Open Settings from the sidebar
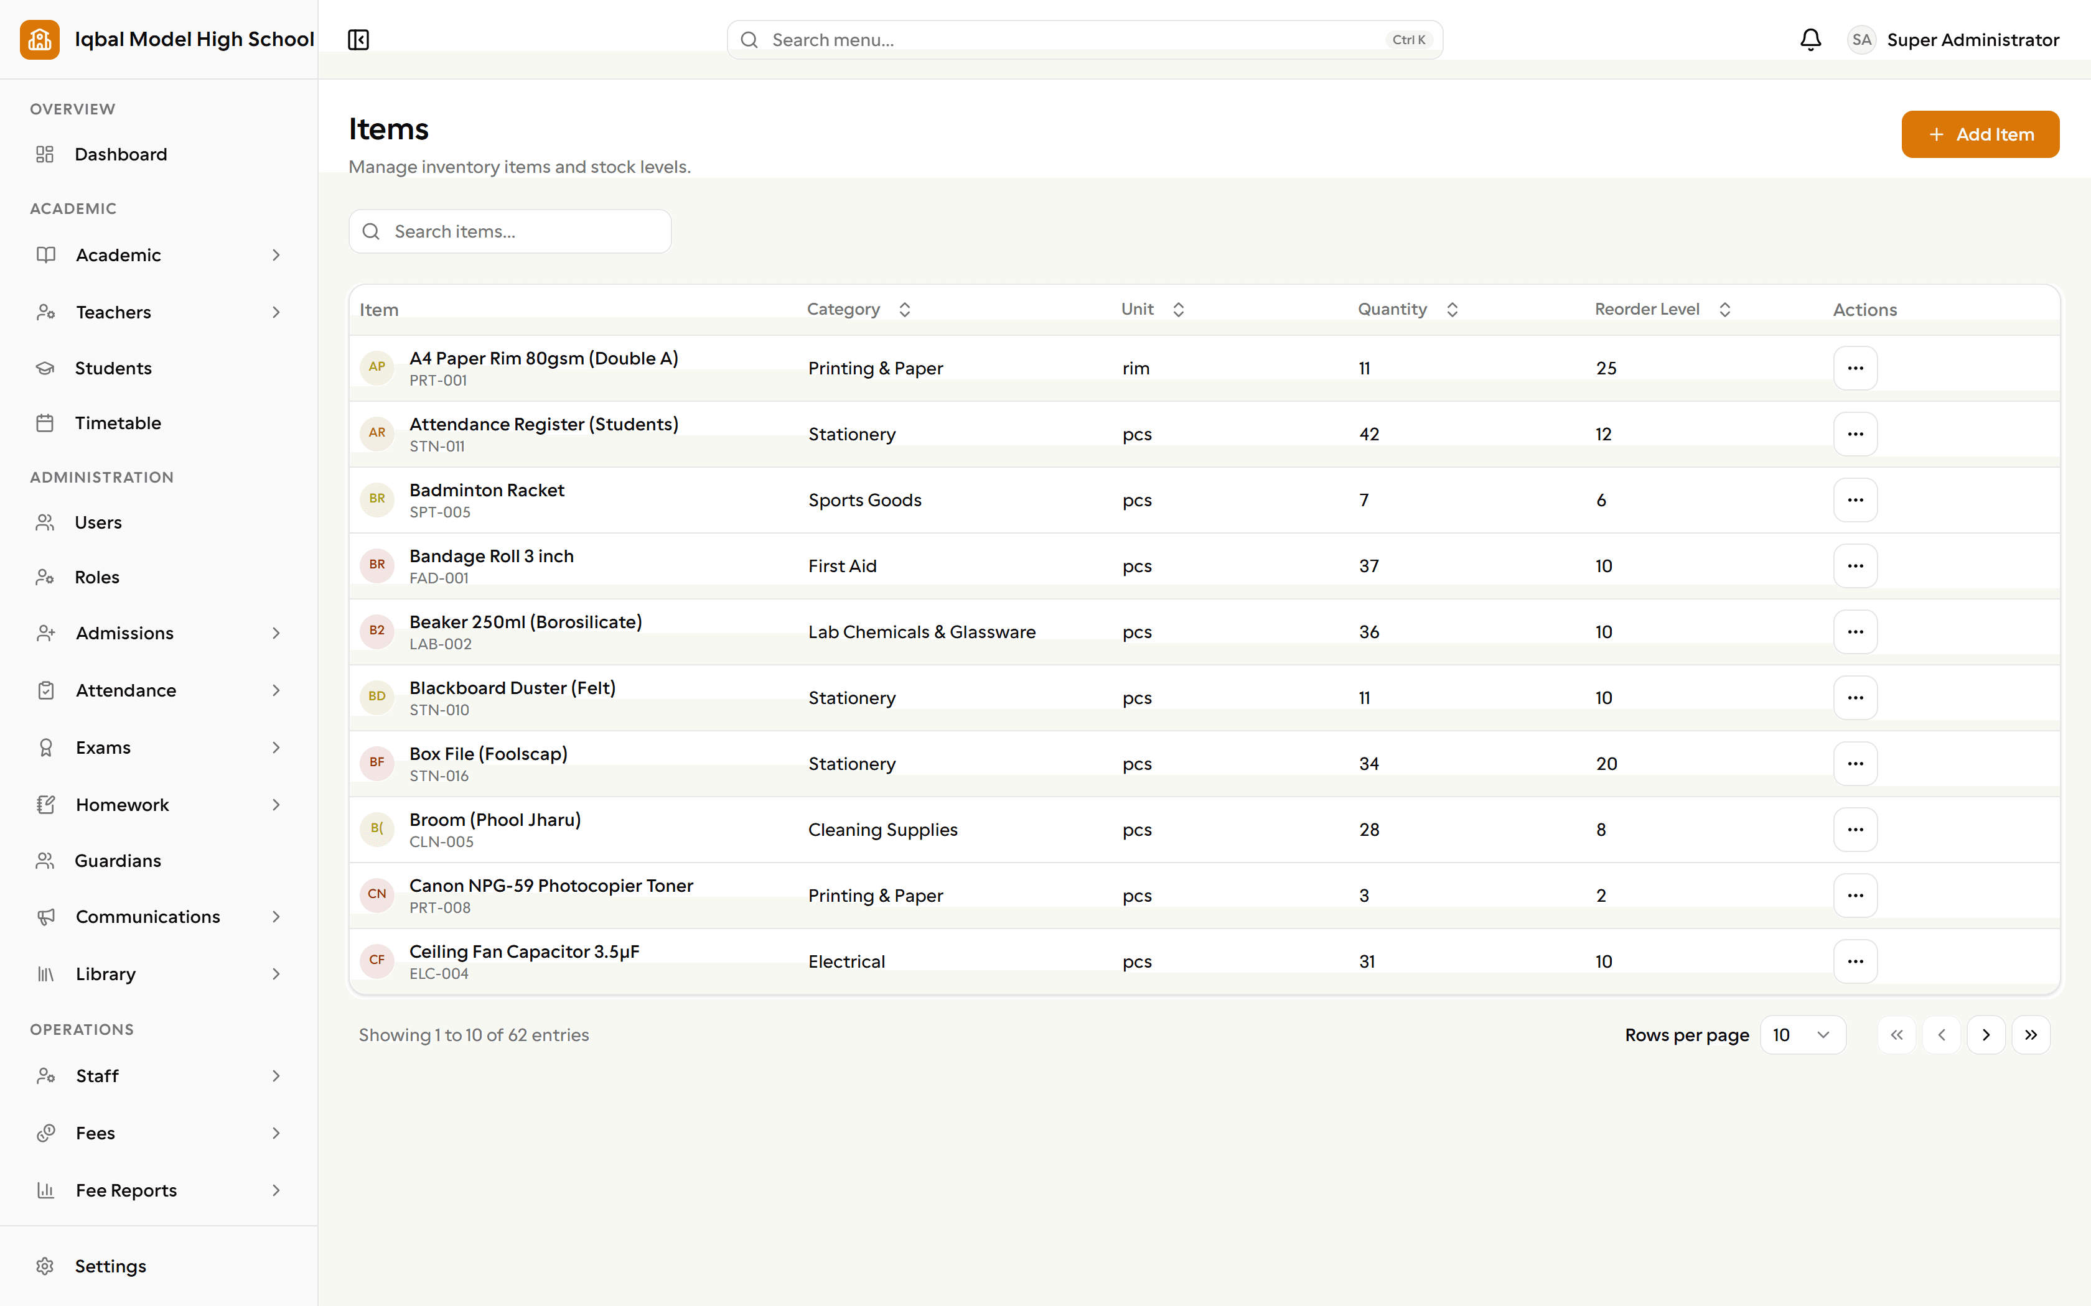The height and width of the screenshot is (1306, 2091). click(159, 1266)
